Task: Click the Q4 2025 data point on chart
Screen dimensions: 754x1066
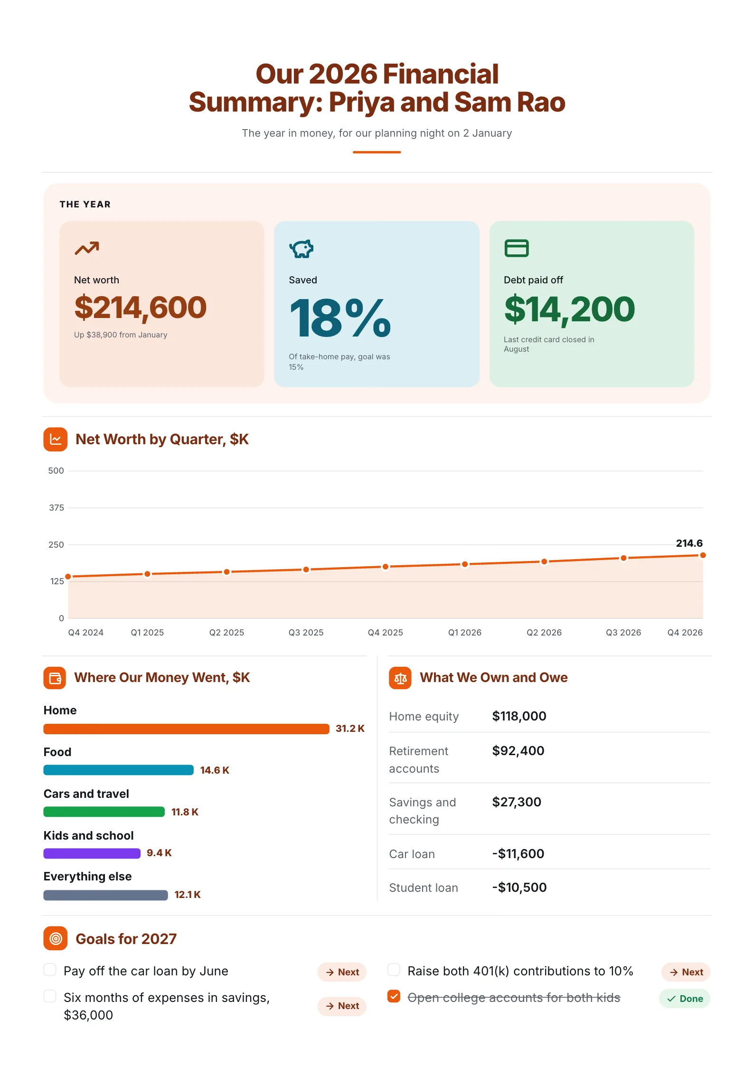Action: click(386, 567)
